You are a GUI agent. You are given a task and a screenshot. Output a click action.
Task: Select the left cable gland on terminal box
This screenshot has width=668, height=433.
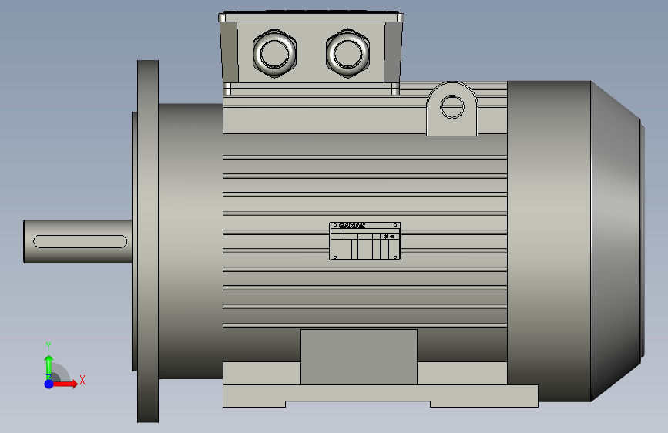pos(274,53)
